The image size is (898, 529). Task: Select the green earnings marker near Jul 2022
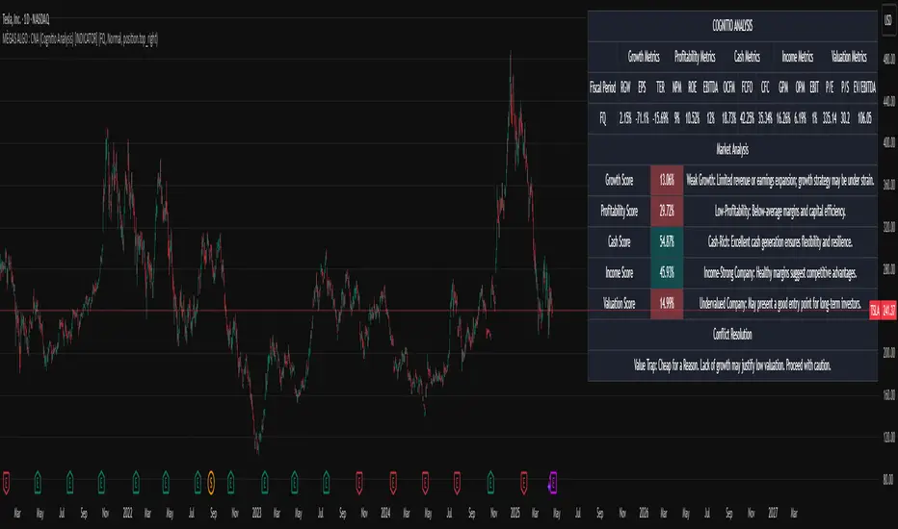click(198, 482)
